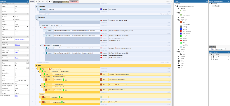
Task: Collapse the Box event group
Action: (37, 66)
